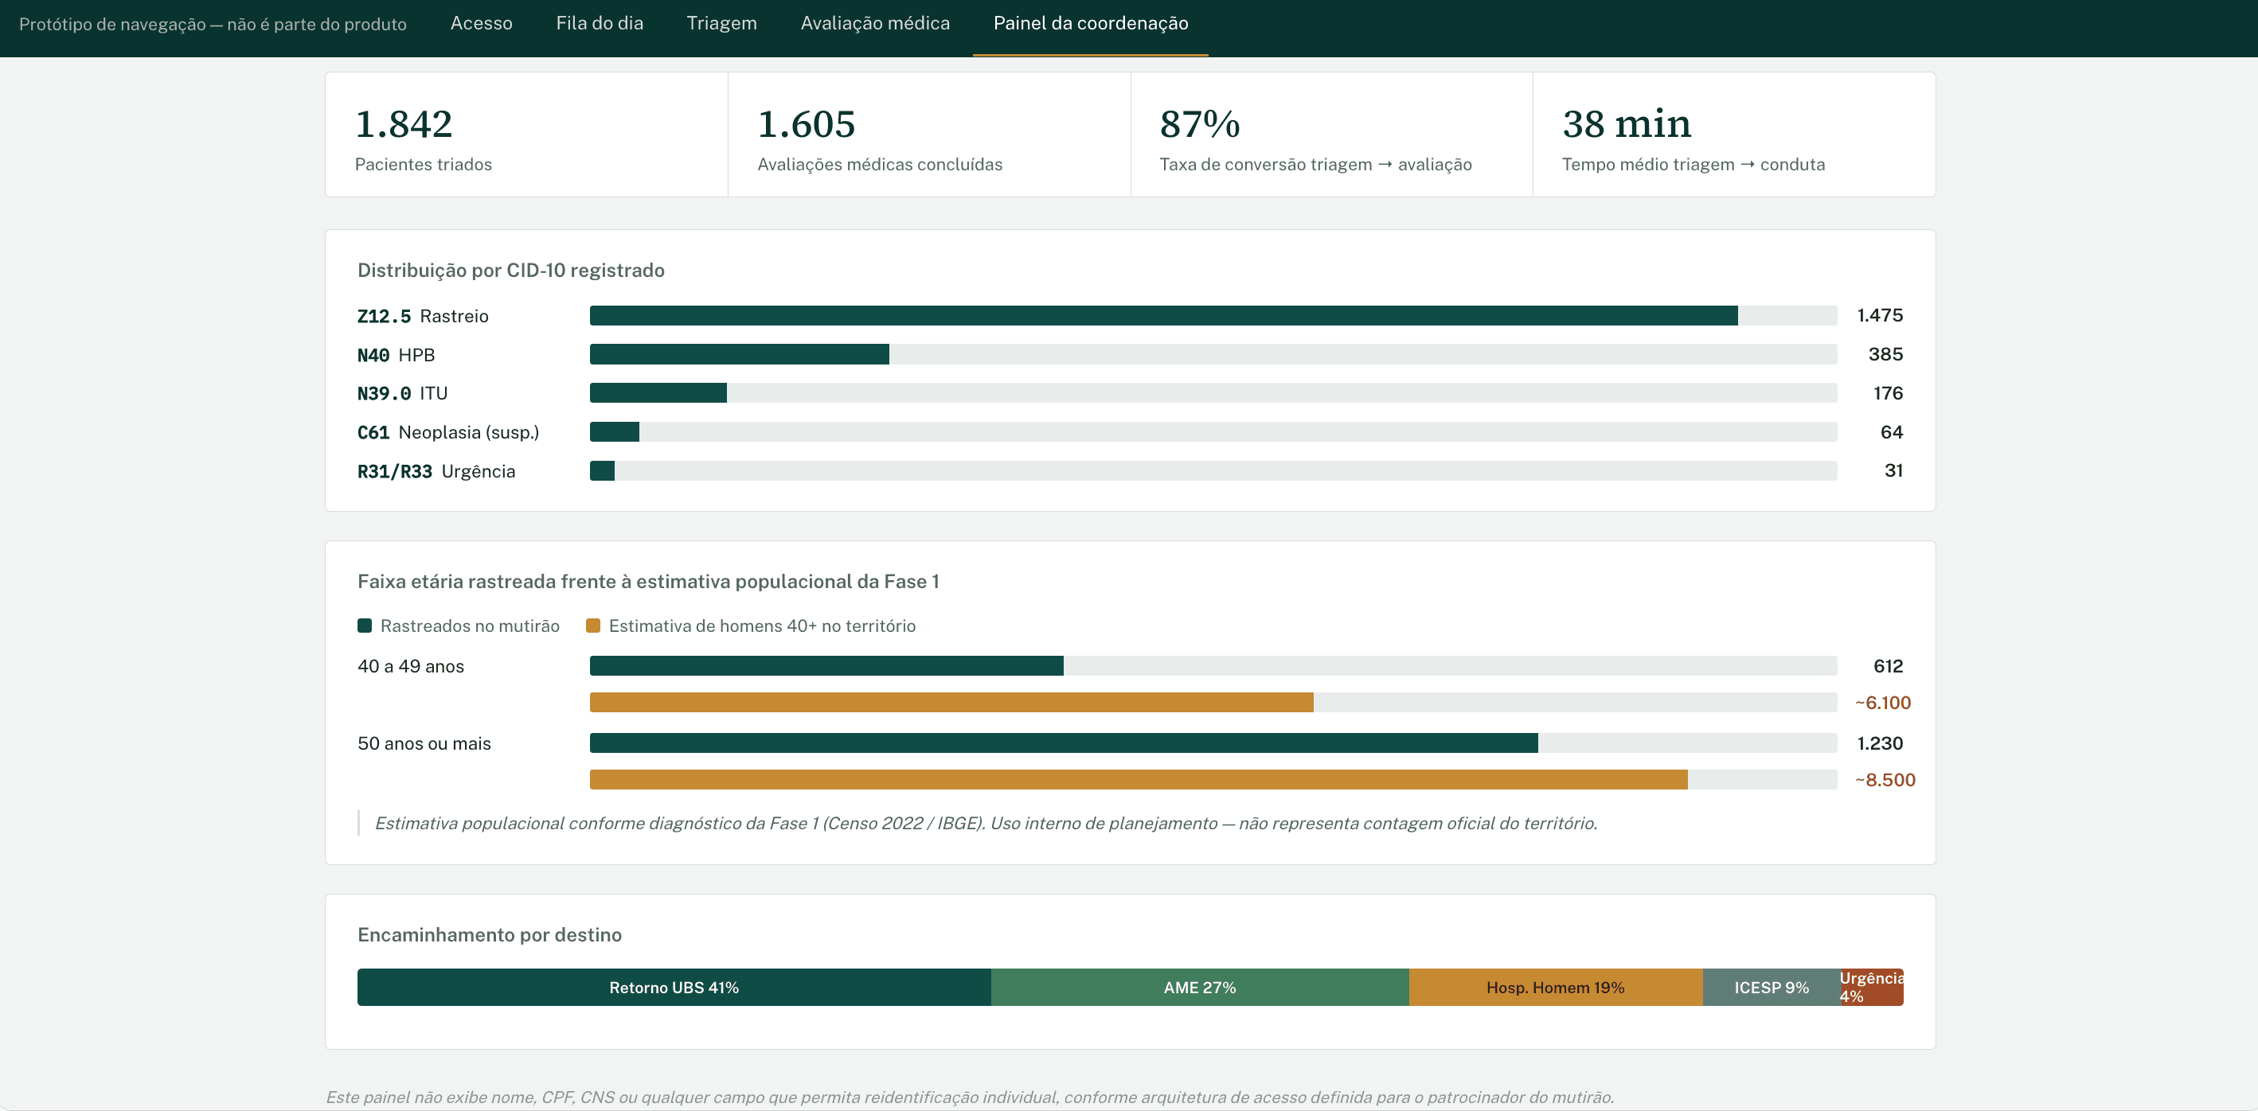2258x1111 pixels.
Task: Click the value 31
Action: click(1893, 470)
